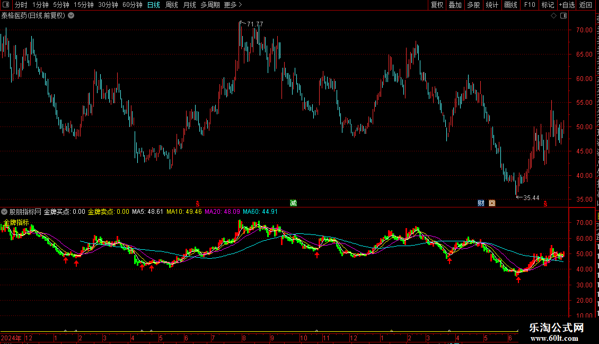The width and height of the screenshot is (599, 344).
Task: Click the 标记 mark button
Action: [548, 5]
